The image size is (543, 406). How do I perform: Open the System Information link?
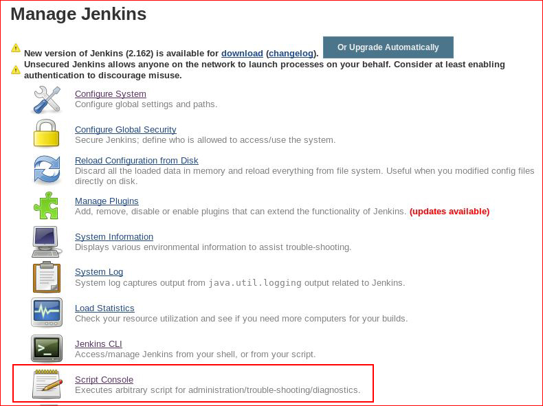(x=114, y=237)
